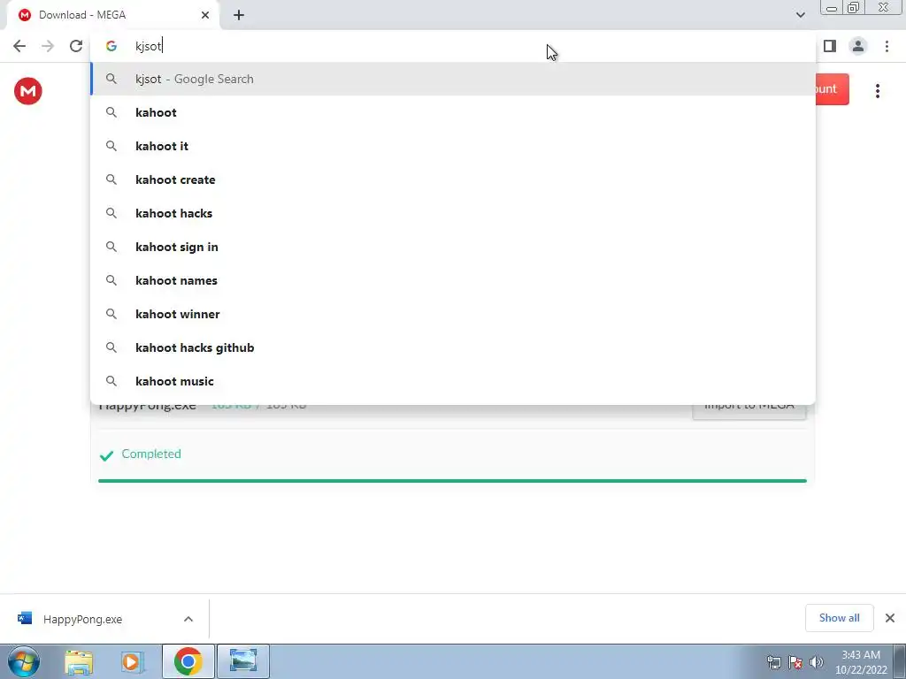Screen dimensions: 906x679
Task: Expand the HappyPong.exe download options chevron
Action: [x=188, y=619]
